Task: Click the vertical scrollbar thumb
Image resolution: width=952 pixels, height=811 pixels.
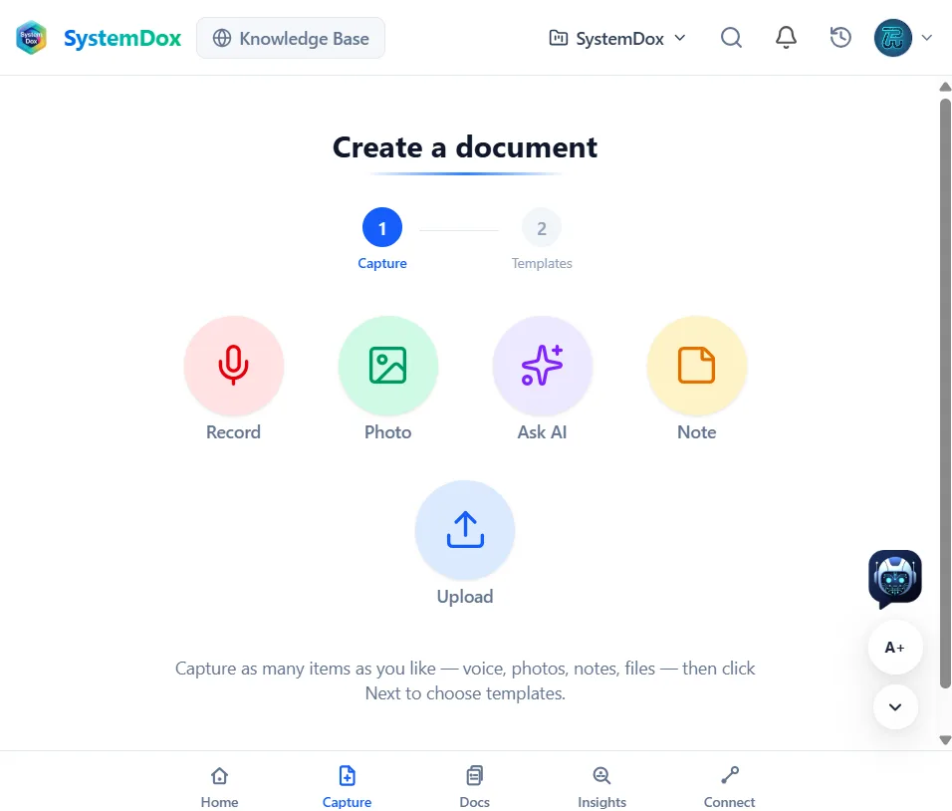Action: (x=945, y=394)
